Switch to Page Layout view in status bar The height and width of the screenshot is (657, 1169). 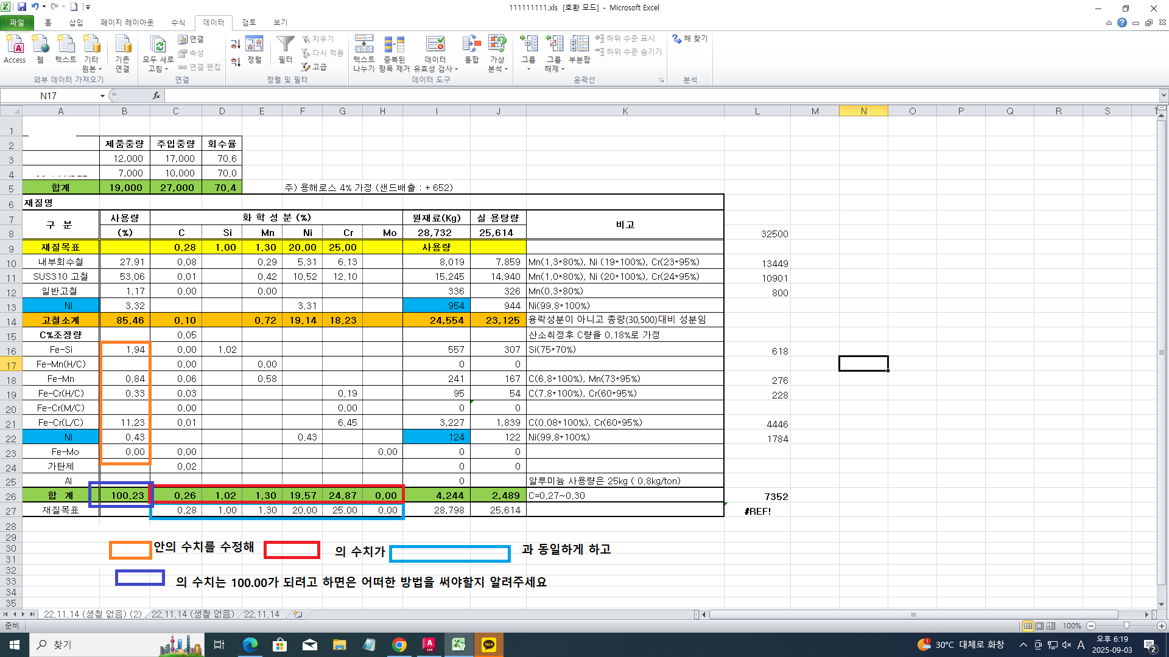pyautogui.click(x=1039, y=626)
